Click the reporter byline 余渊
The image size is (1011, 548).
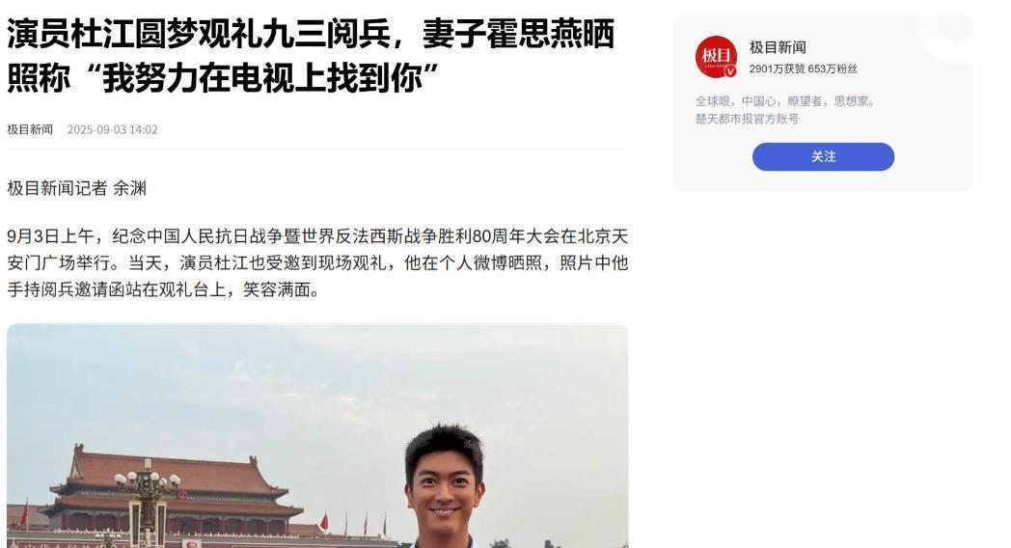(129, 188)
